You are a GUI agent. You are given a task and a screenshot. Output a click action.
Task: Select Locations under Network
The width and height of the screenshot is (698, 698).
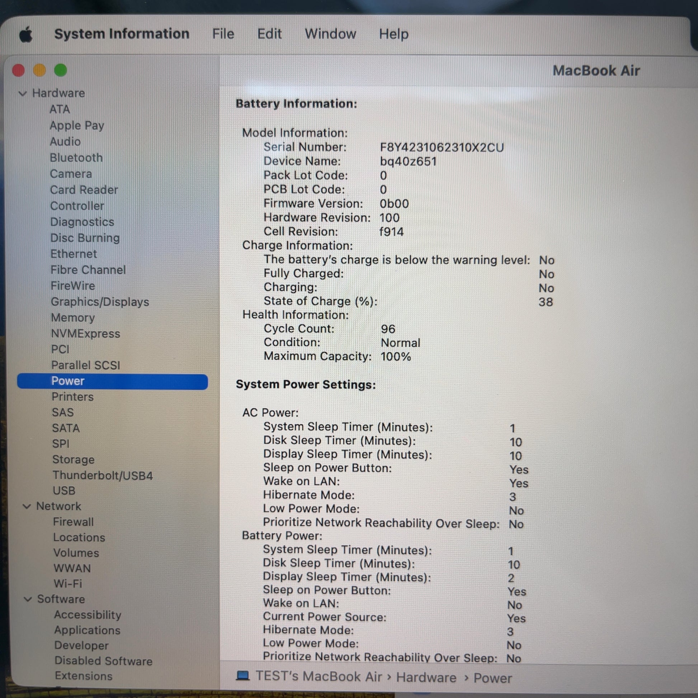point(79,538)
